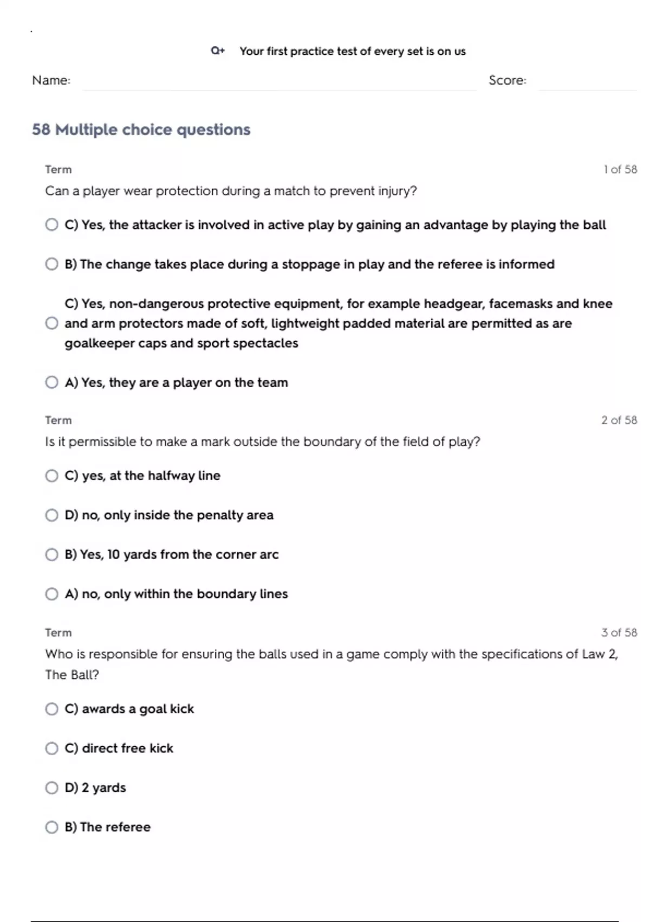650x922 pixels.
Task: Select 'C) Yes, the attacker is involved' option
Action: click(51, 225)
